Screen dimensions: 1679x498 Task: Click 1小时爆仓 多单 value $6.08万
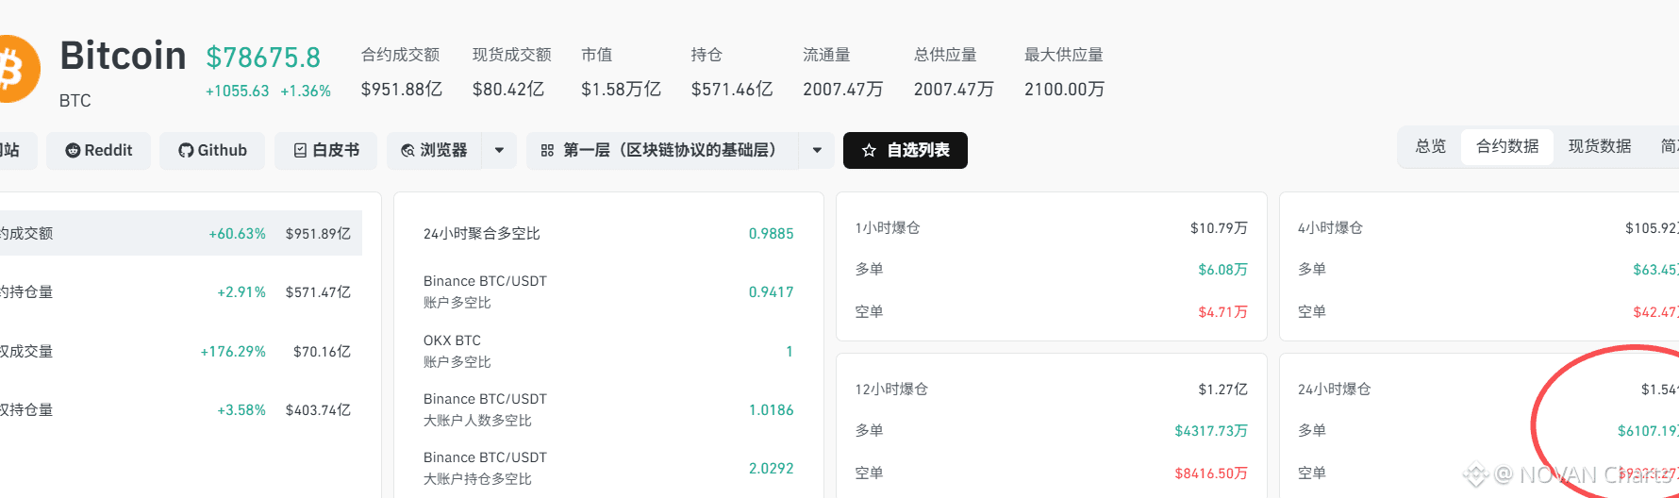click(1222, 269)
